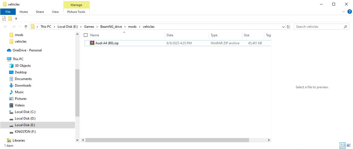Refresh the vehicles folder view
This screenshot has width=353, height=149.
[x=288, y=27]
